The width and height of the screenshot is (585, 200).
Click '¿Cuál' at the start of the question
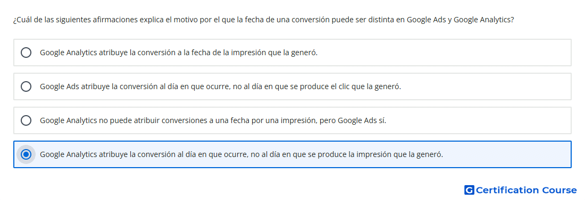coord(21,20)
